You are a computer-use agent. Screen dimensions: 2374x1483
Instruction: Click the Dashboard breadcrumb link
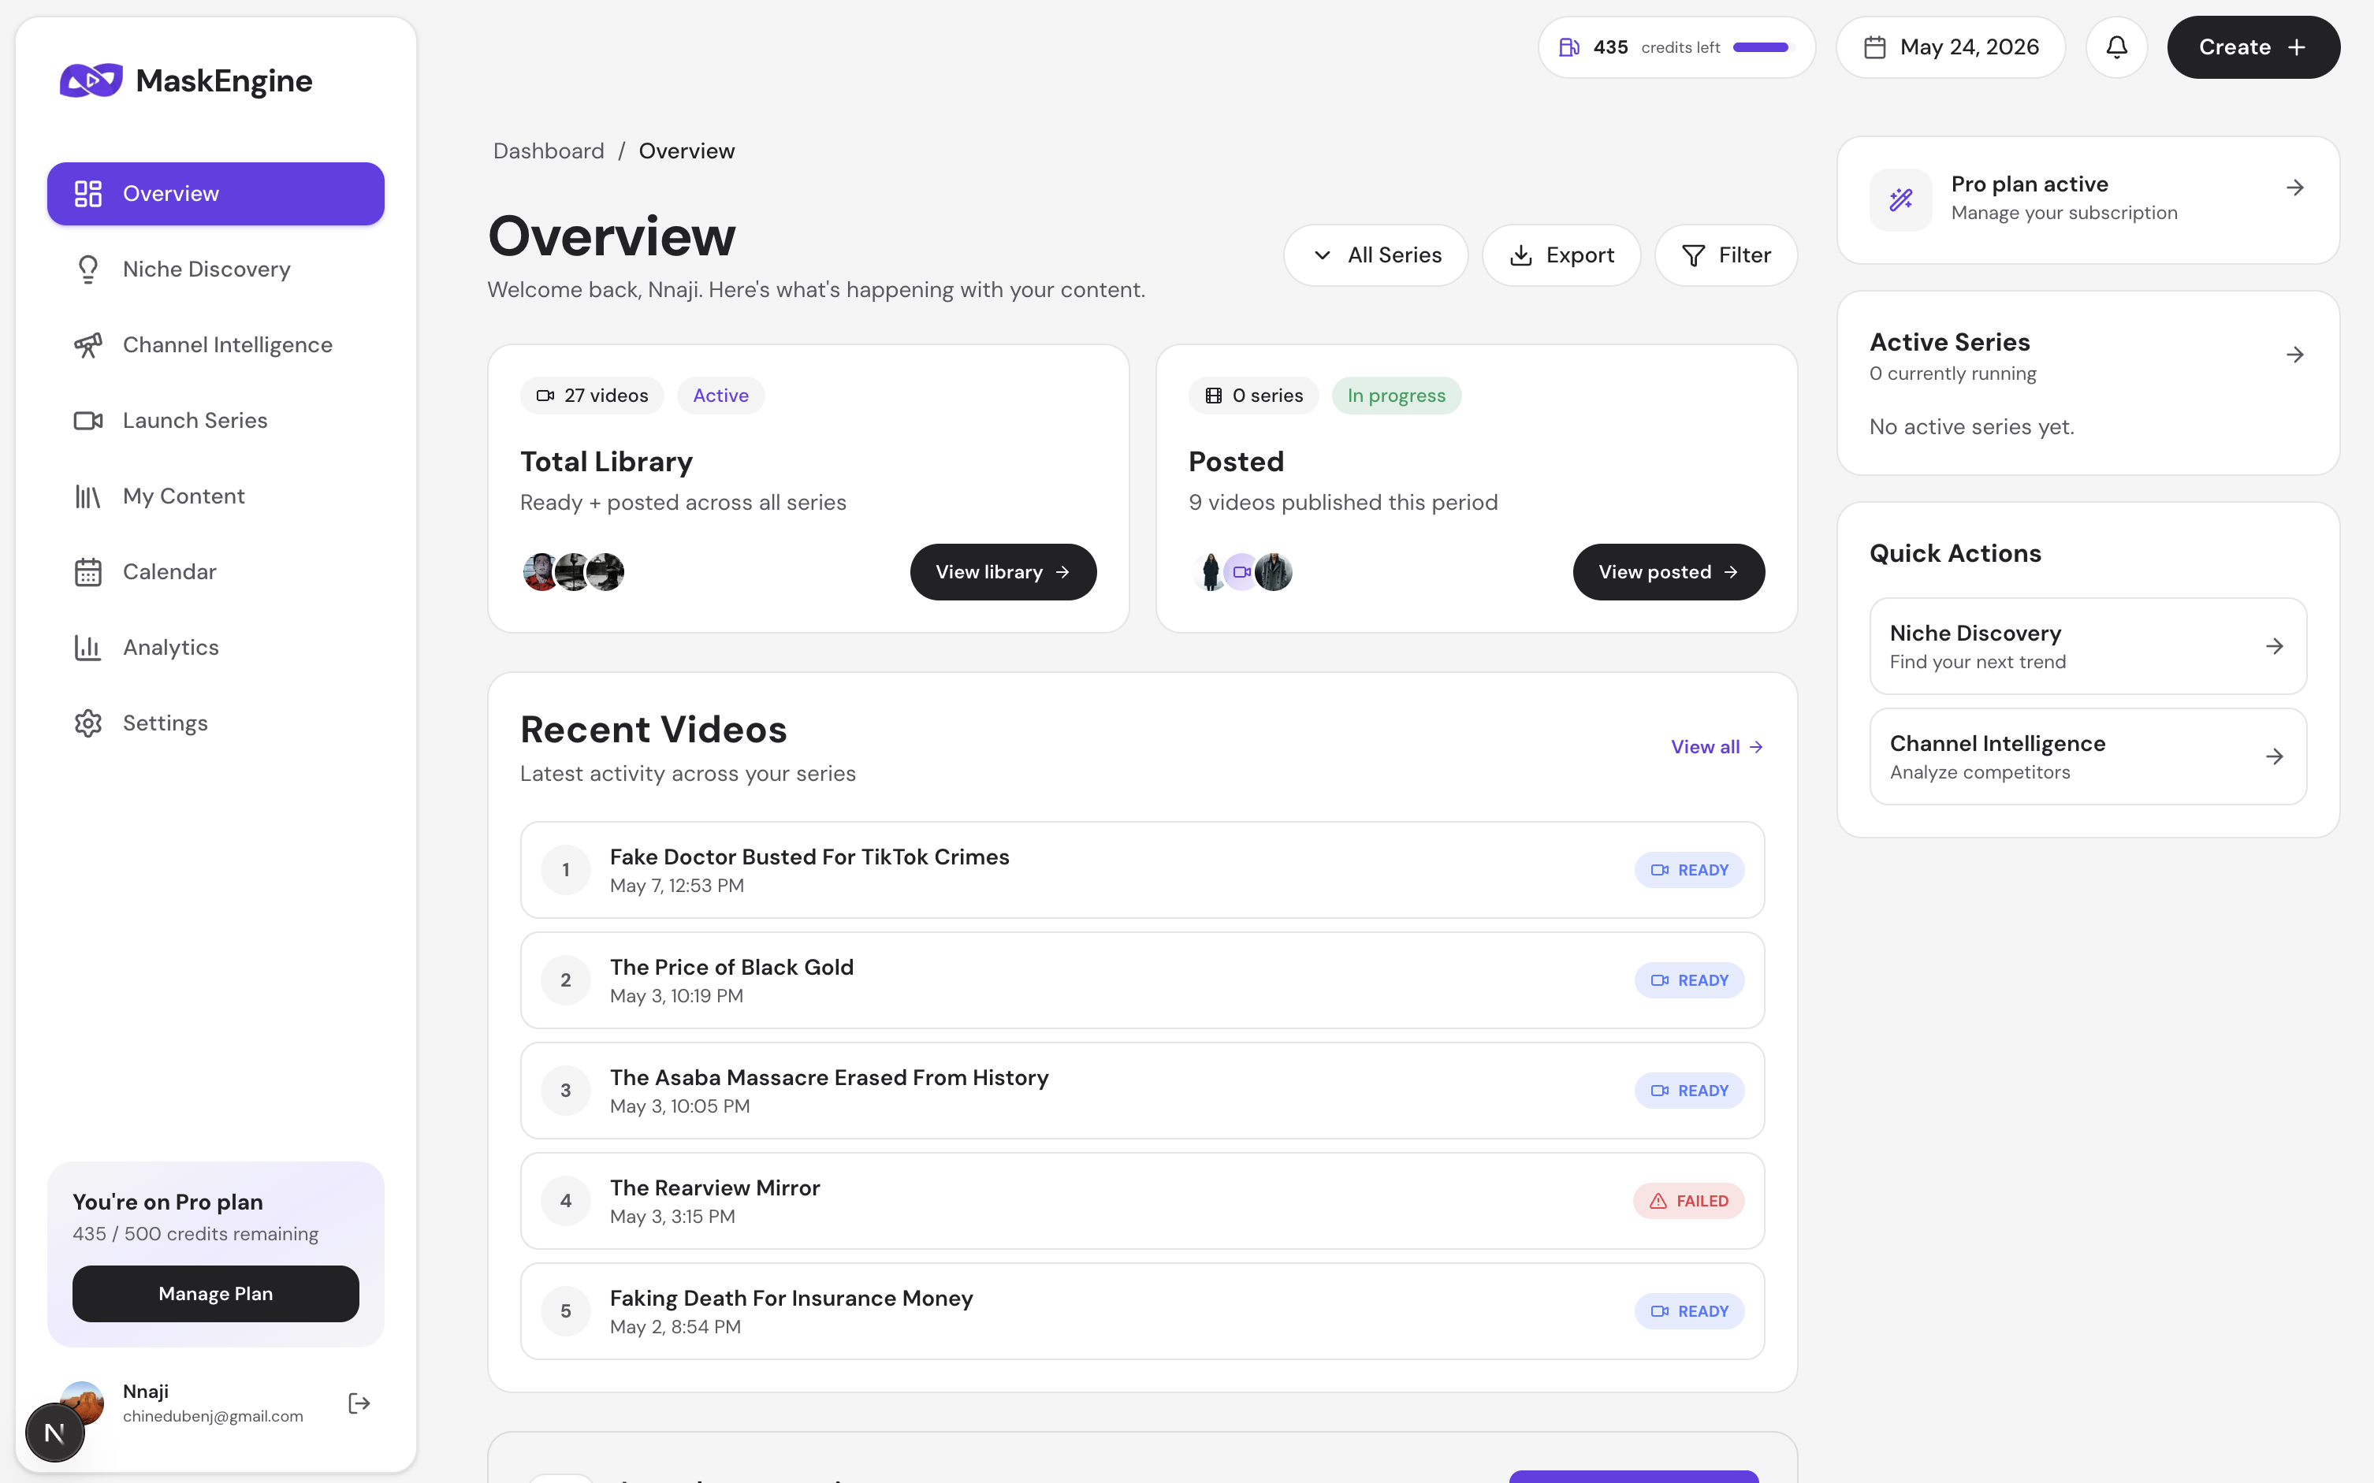pyautogui.click(x=549, y=151)
